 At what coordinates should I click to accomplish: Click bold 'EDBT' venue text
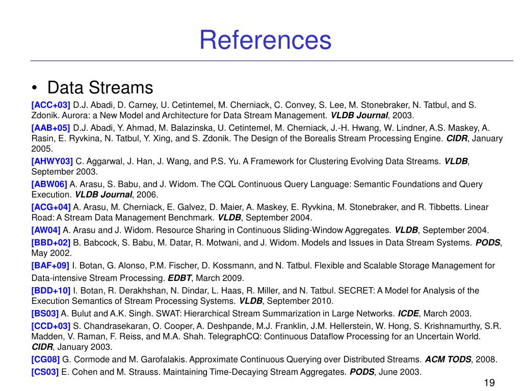pos(179,278)
